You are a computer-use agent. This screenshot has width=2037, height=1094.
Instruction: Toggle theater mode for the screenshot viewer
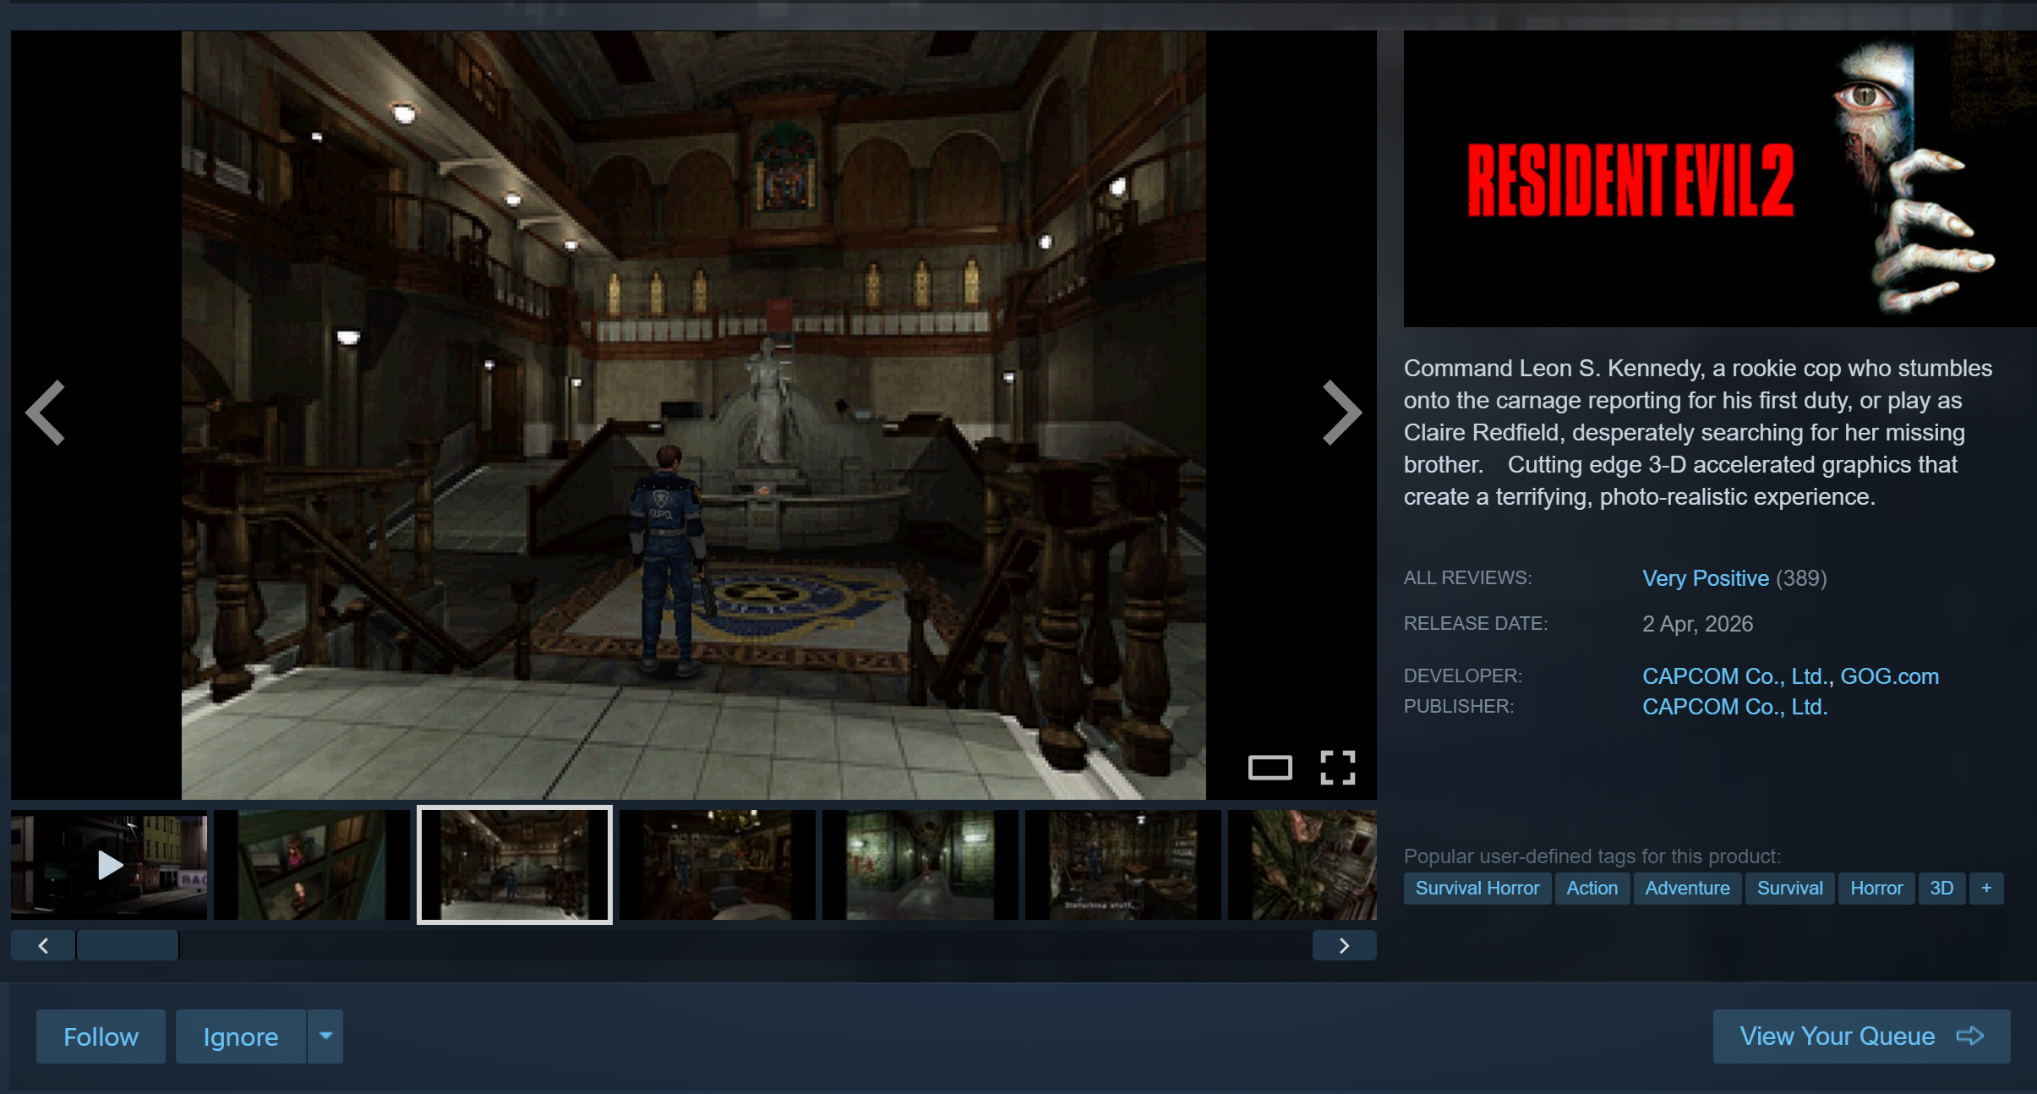(x=1270, y=768)
